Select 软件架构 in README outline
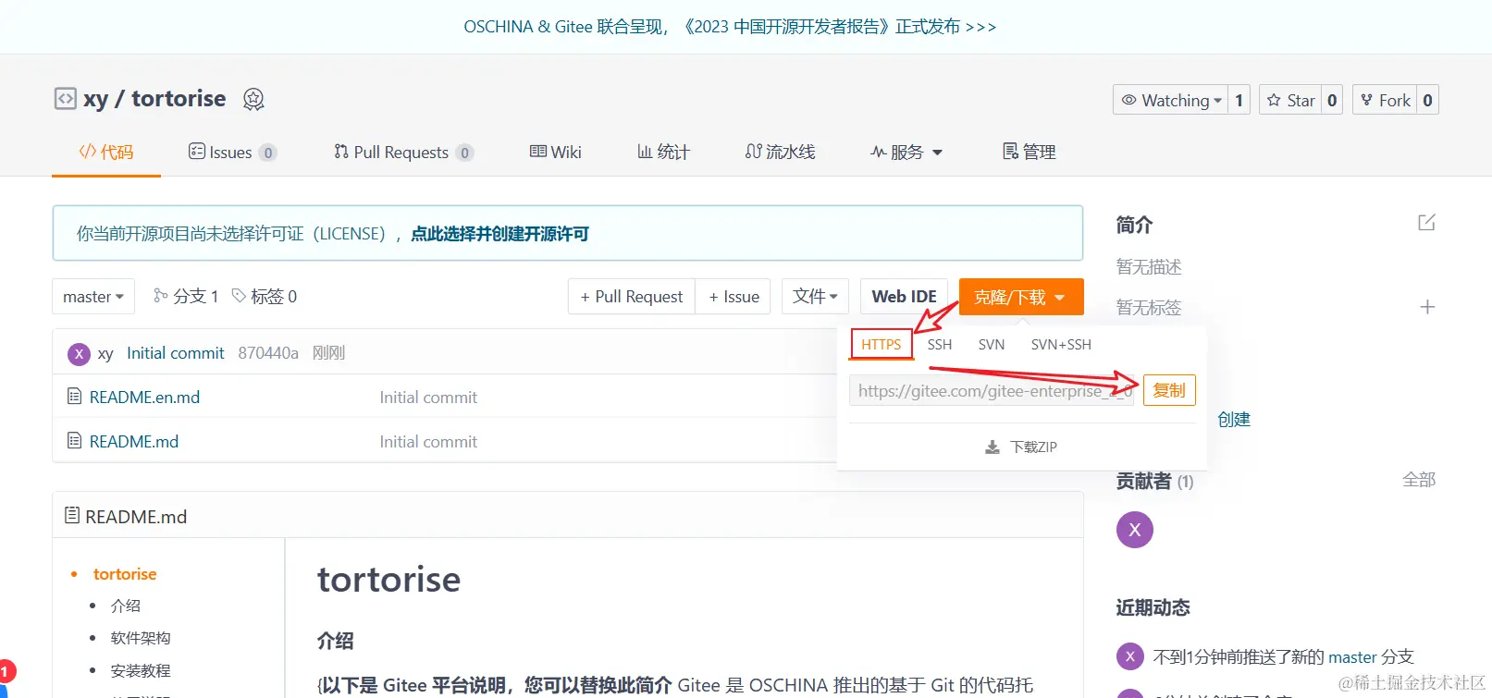This screenshot has height=698, width=1492. coord(141,639)
